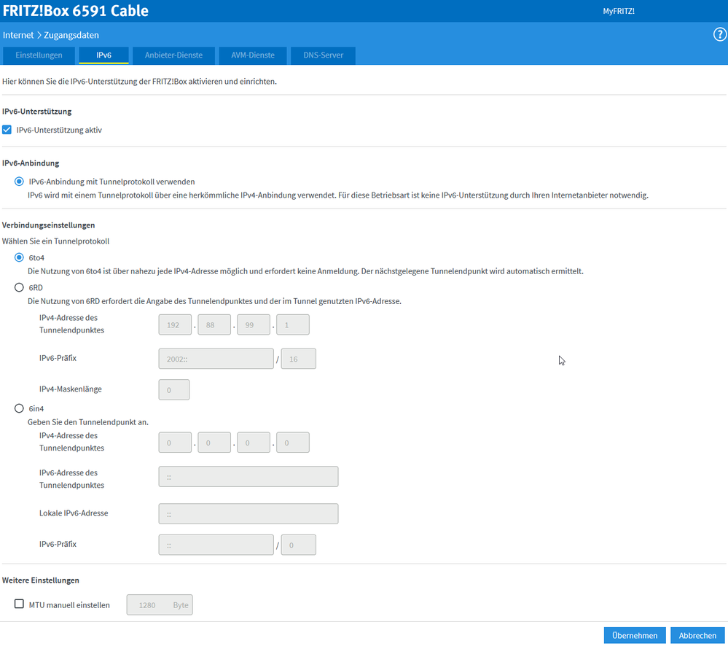Click the IPv6-Anbindung heading

pos(31,163)
